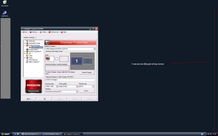Open the View menu
Image resolution: width=218 pixels, height=136 pixels.
point(25,32)
